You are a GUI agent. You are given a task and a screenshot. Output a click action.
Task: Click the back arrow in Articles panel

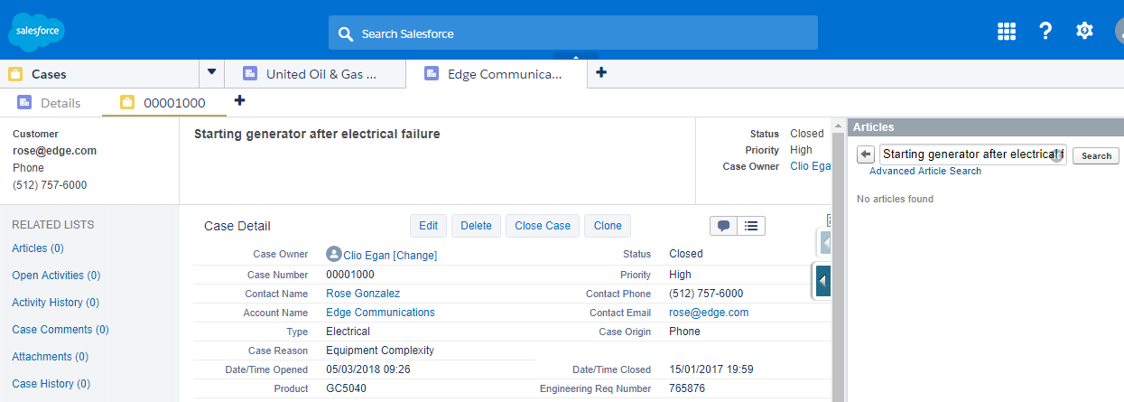coord(866,154)
